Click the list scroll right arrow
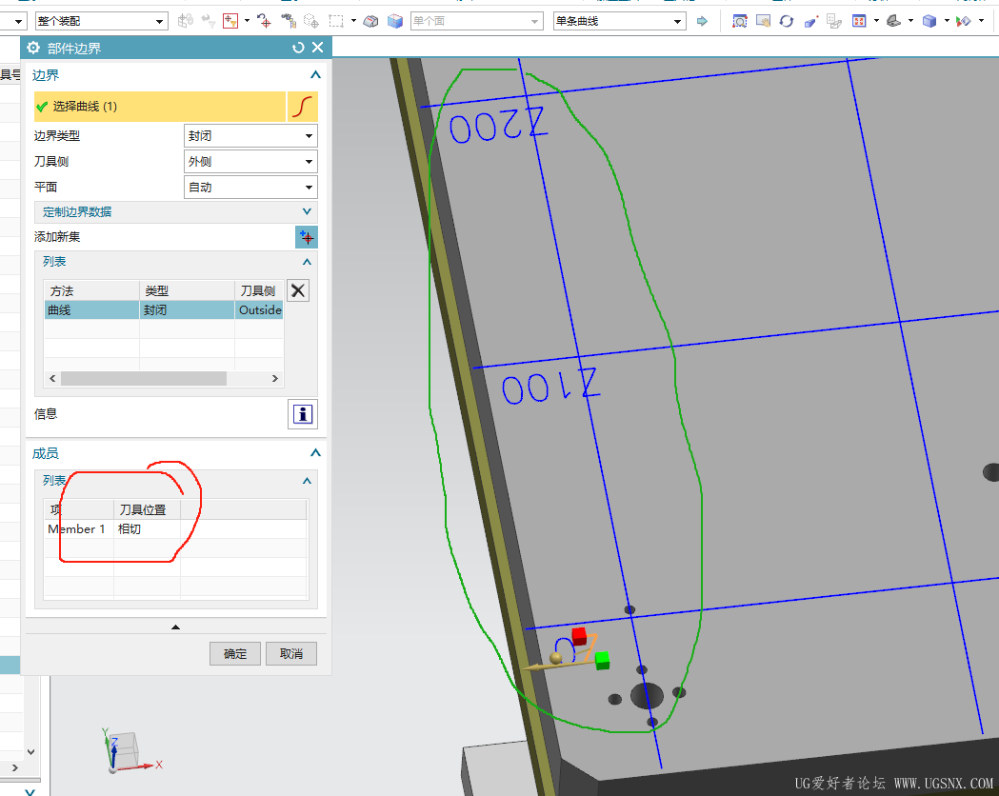Viewport: 999px width, 796px height. 275,378
